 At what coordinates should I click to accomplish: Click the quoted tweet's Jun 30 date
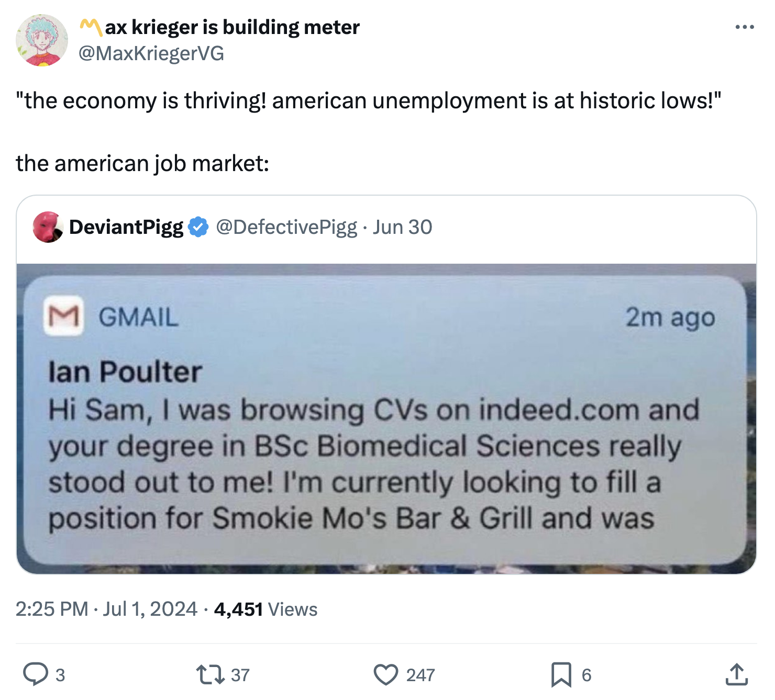pyautogui.click(x=402, y=227)
